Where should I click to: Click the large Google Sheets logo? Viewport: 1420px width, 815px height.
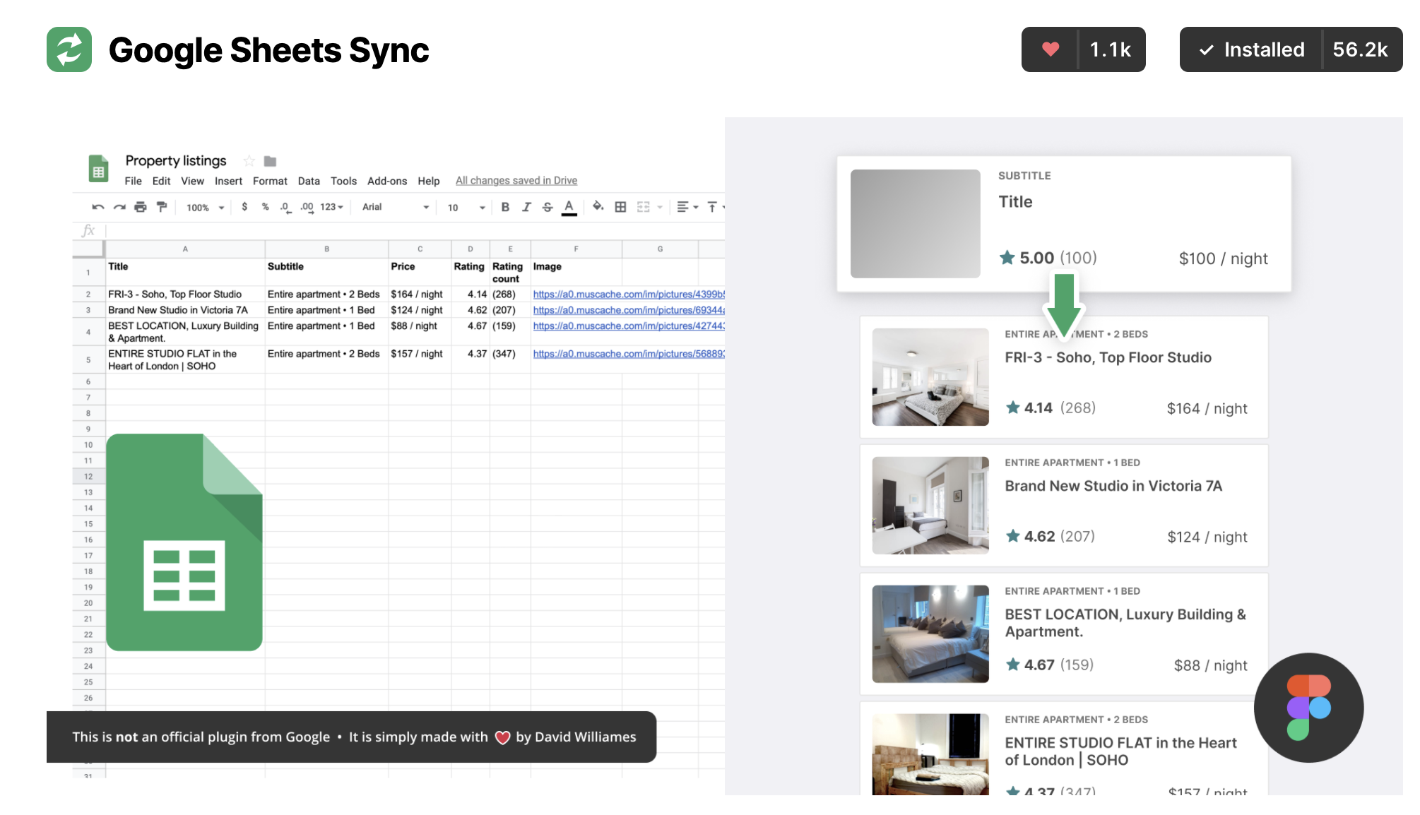click(x=184, y=542)
